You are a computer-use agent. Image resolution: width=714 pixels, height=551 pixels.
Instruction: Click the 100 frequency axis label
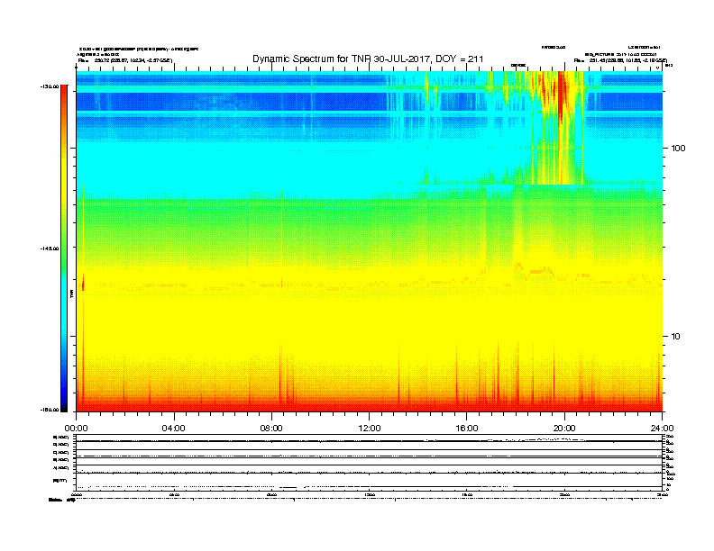[678, 149]
